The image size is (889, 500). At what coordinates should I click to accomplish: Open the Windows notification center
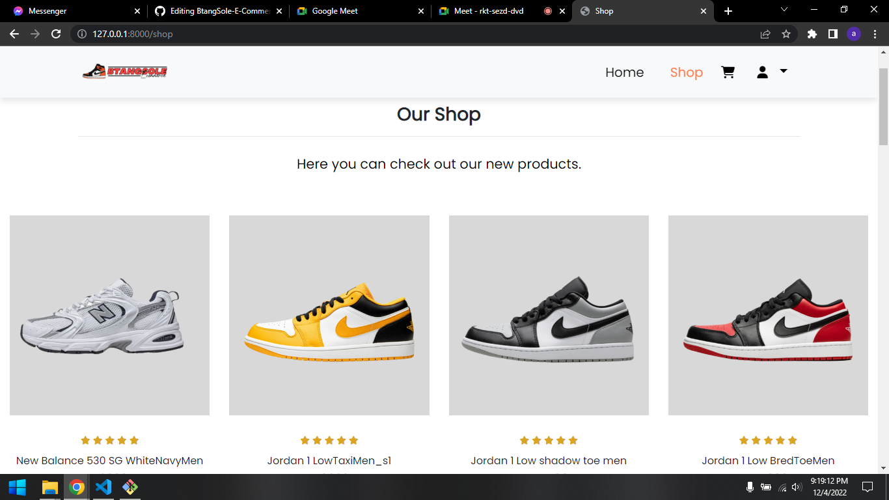coord(867,487)
